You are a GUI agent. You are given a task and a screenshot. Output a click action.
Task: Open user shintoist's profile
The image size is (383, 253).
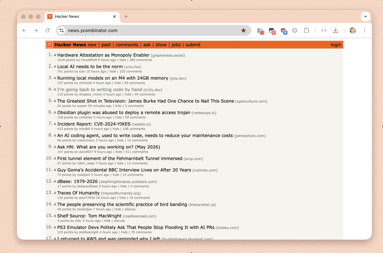tap(85, 83)
